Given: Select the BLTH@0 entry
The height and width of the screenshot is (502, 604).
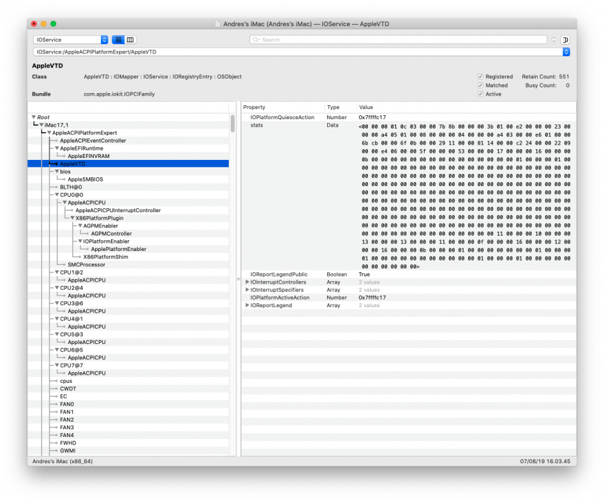Looking at the screenshot, I should pyautogui.click(x=71, y=187).
